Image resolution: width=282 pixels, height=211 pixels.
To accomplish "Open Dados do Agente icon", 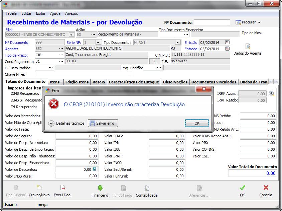I will pos(248,47).
